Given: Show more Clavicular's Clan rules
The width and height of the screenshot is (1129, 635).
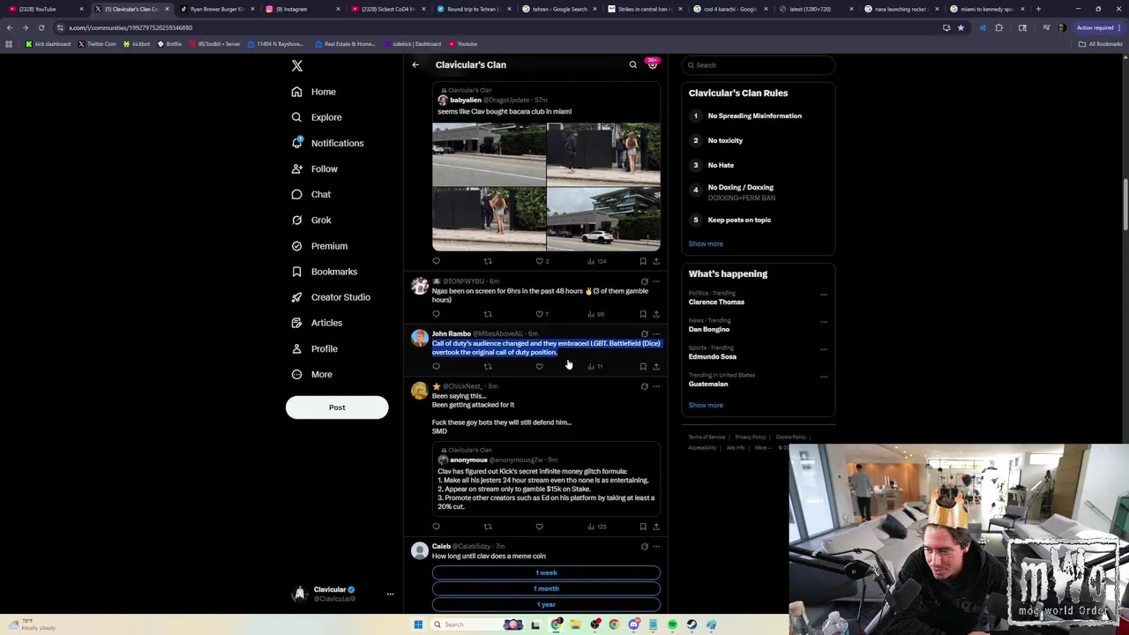Looking at the screenshot, I should [706, 243].
